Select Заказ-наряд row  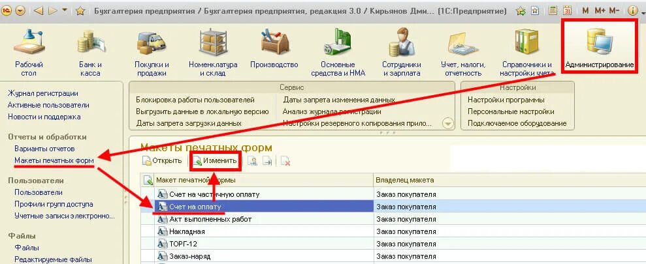tap(393, 256)
